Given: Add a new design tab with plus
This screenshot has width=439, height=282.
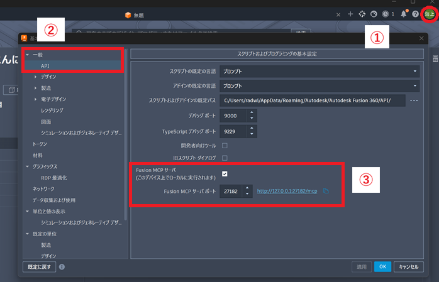Looking at the screenshot, I should click(x=350, y=14).
